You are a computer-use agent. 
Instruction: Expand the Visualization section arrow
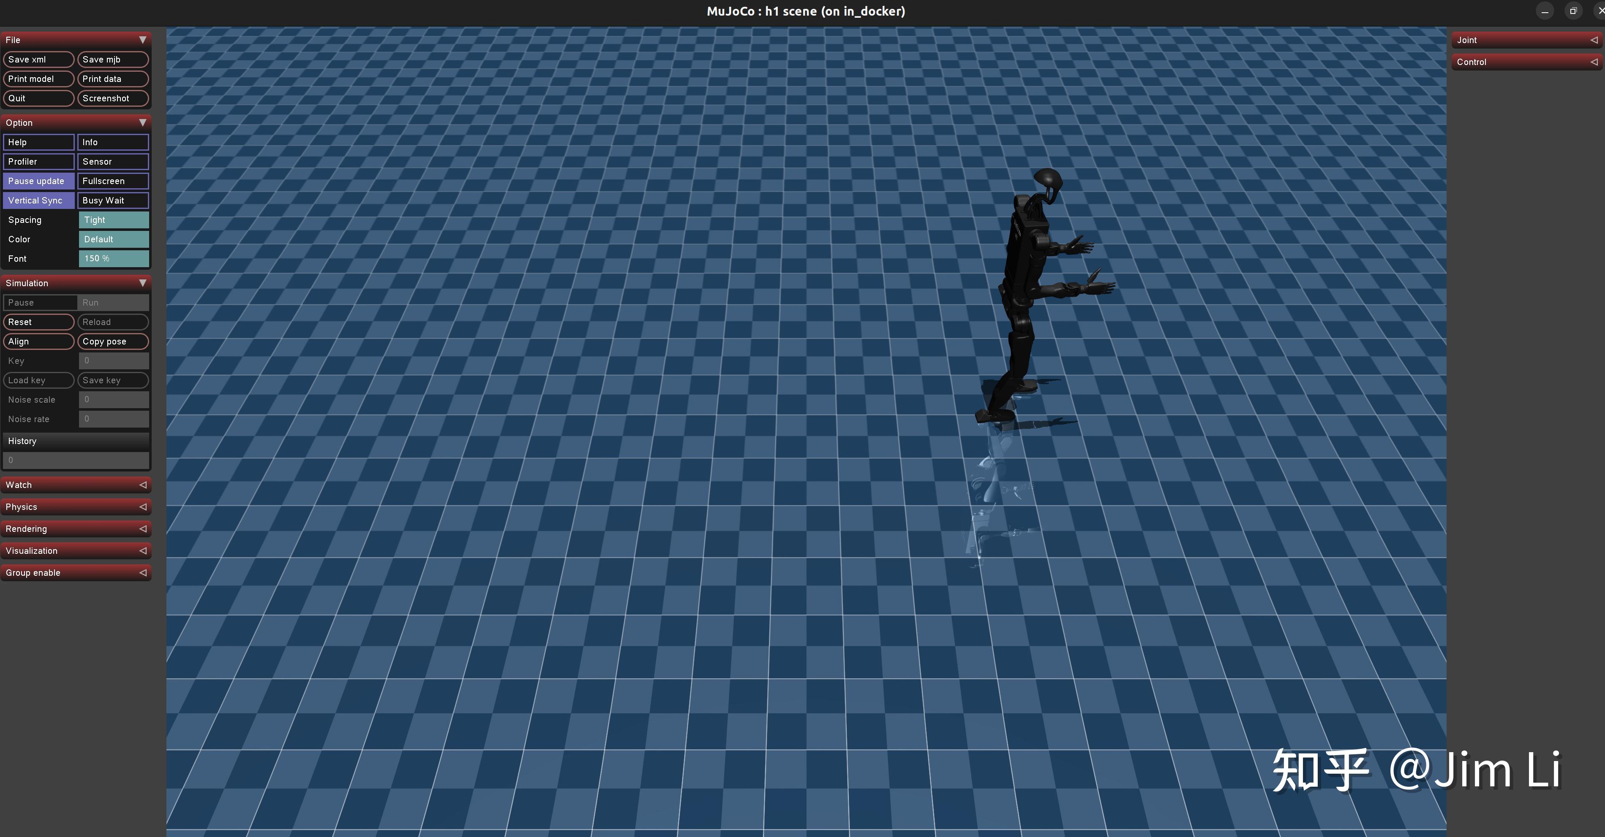(143, 551)
